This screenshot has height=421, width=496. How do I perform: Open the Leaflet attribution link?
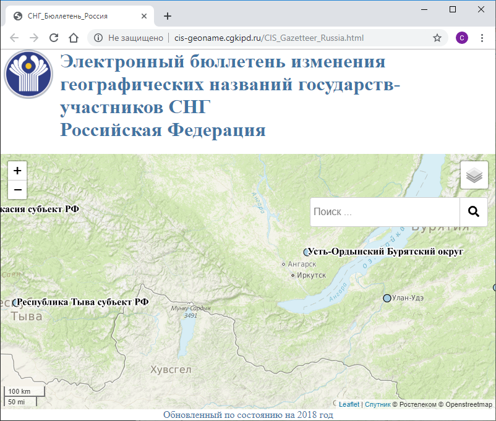point(348,404)
